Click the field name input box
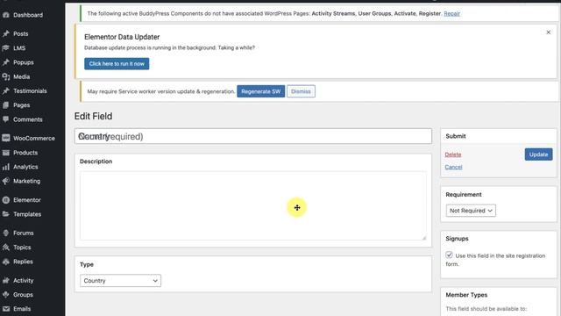The width and height of the screenshot is (561, 316). point(253,137)
